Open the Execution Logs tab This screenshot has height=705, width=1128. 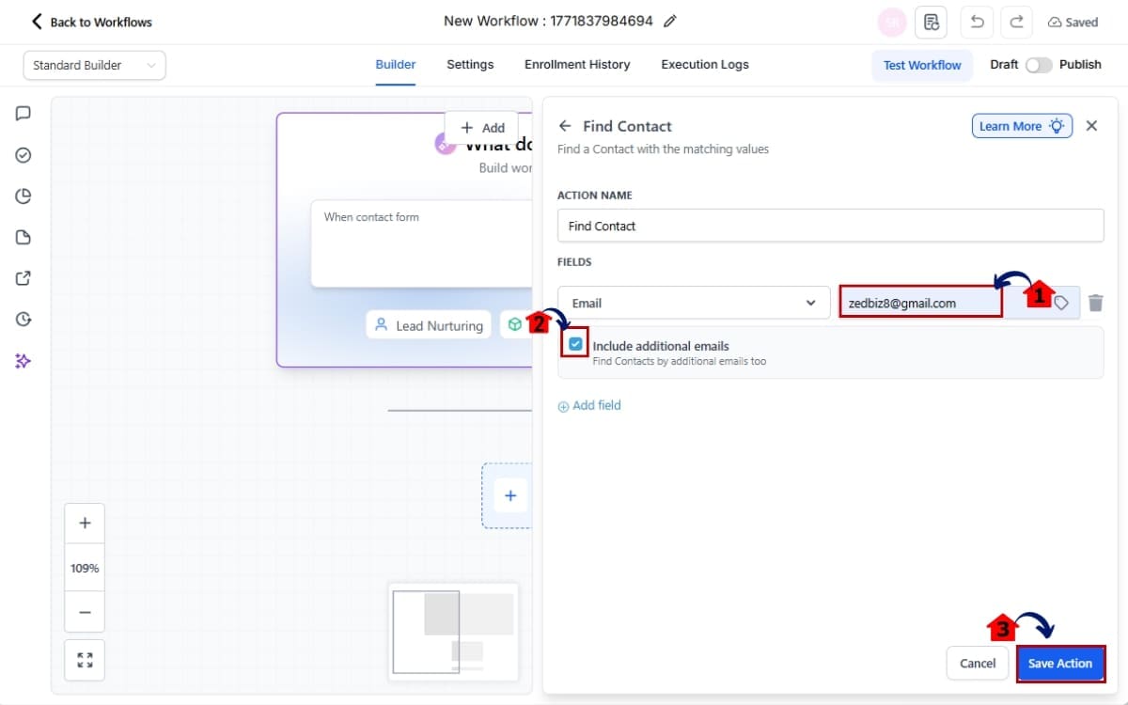click(705, 65)
